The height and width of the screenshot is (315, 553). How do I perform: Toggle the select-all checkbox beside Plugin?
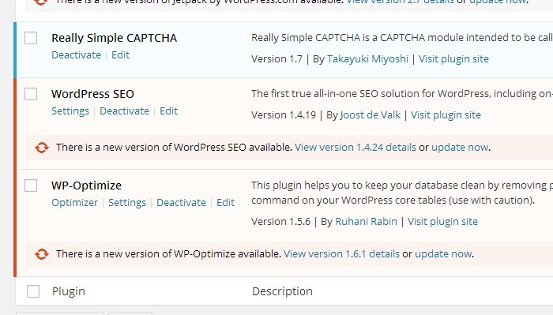(x=33, y=291)
